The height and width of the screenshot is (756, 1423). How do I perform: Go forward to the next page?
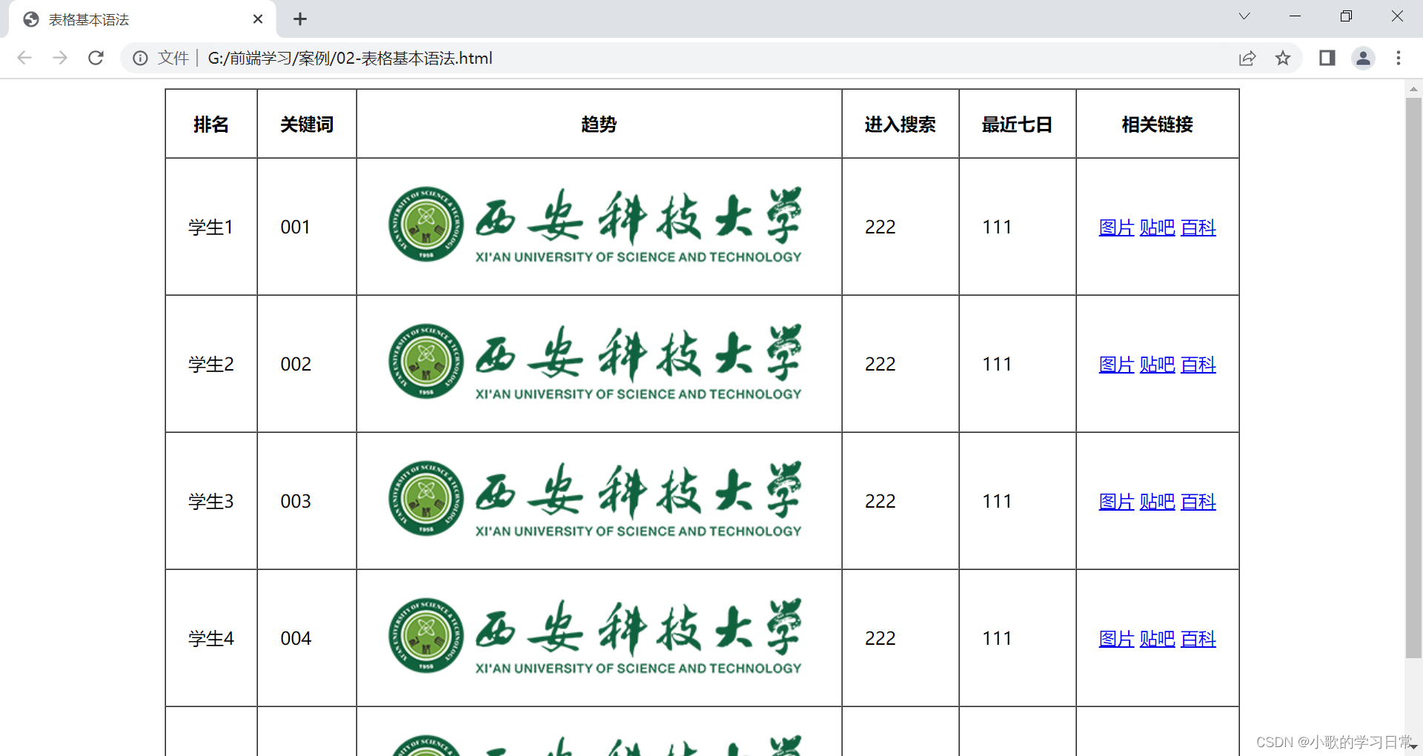click(x=60, y=58)
